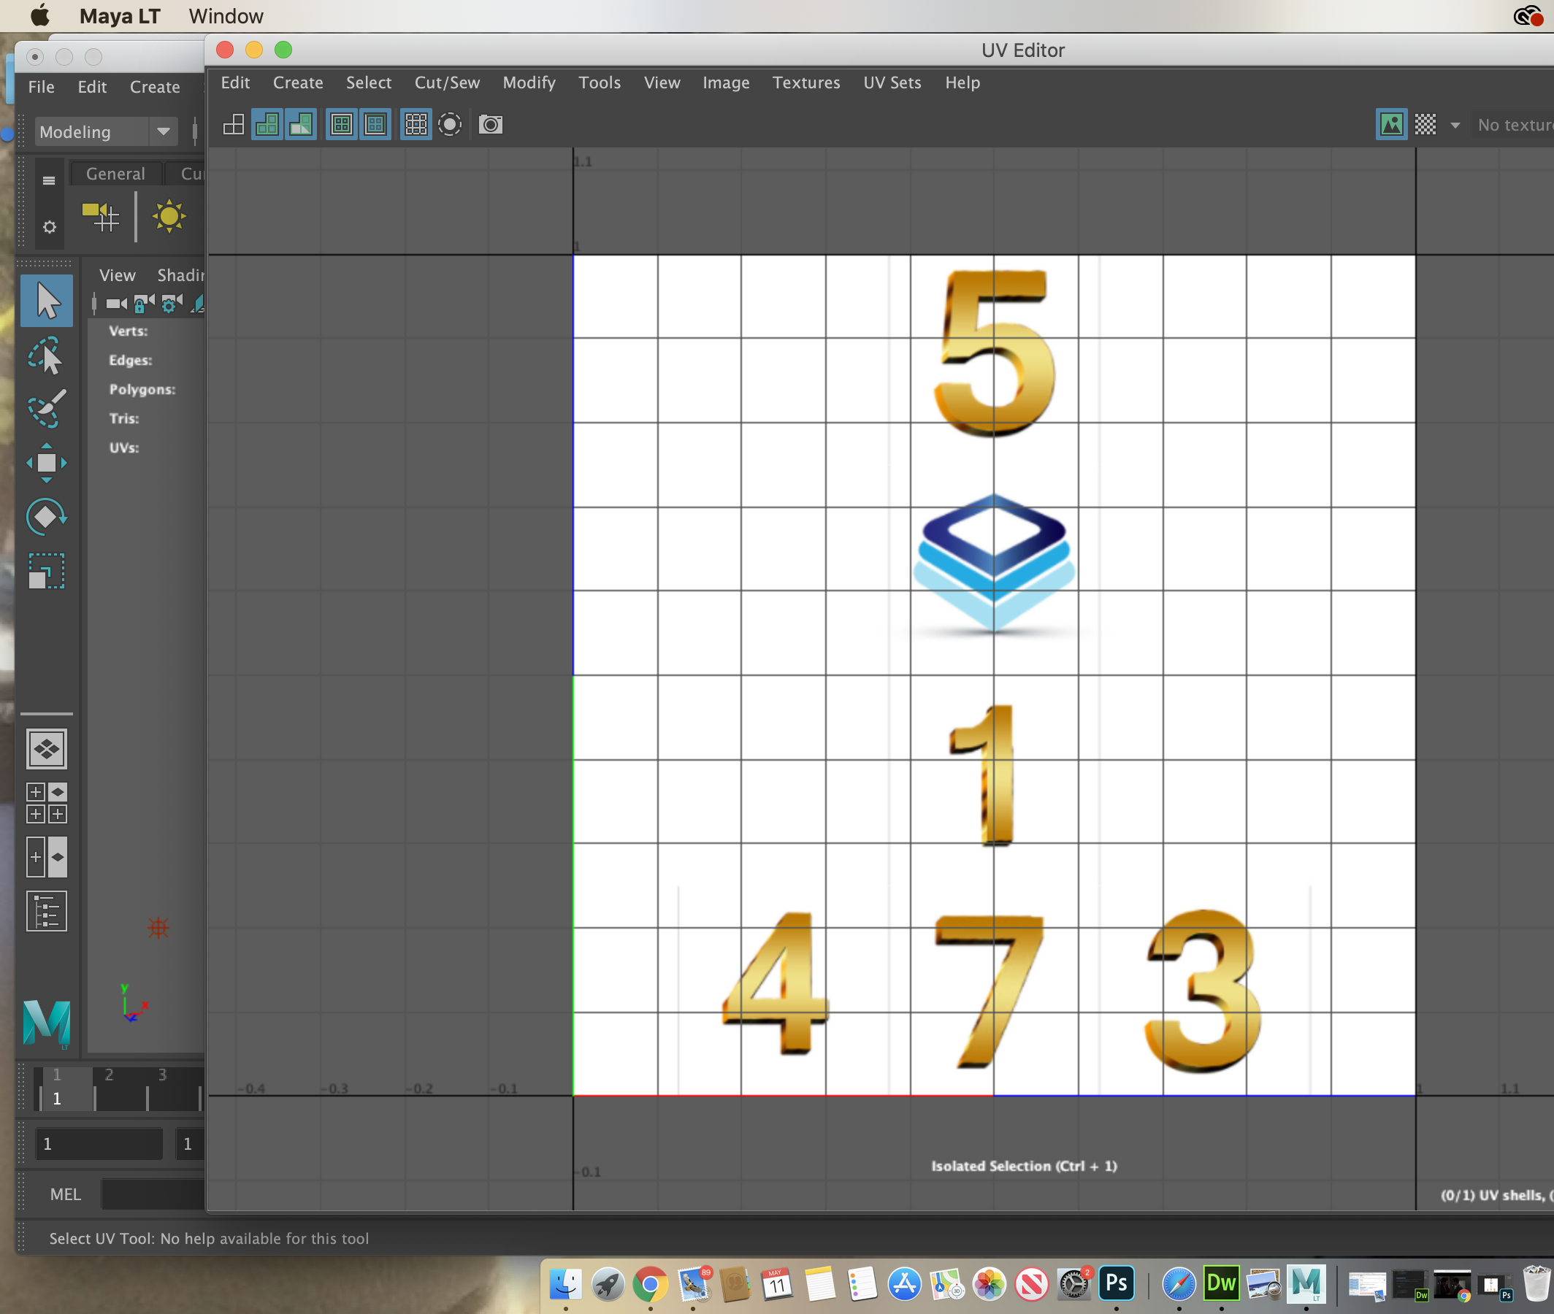Select the Paint Selection tool
The height and width of the screenshot is (1314, 1554).
[47, 408]
